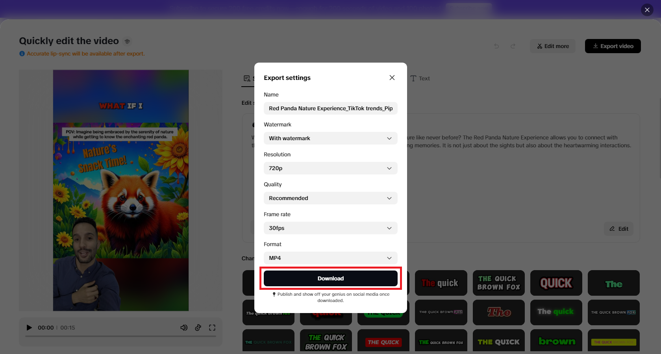
Task: Open the Quality dropdown showing Recommended
Action: click(x=330, y=198)
